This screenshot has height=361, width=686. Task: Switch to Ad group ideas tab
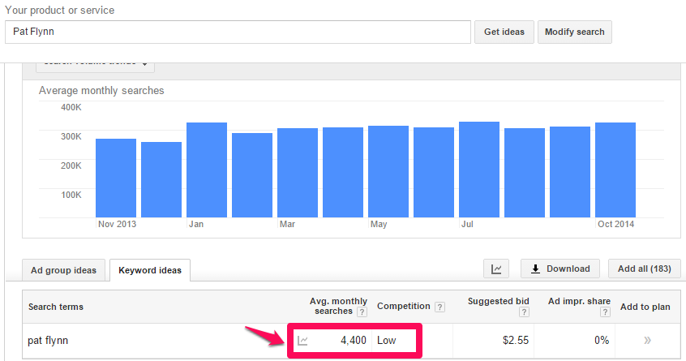coord(63,270)
